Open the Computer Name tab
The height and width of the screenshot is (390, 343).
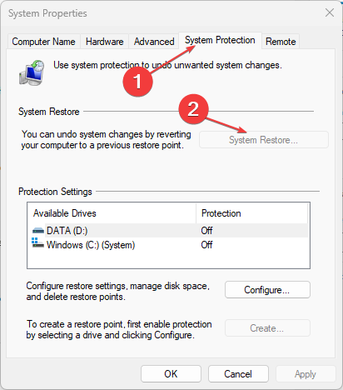43,42
